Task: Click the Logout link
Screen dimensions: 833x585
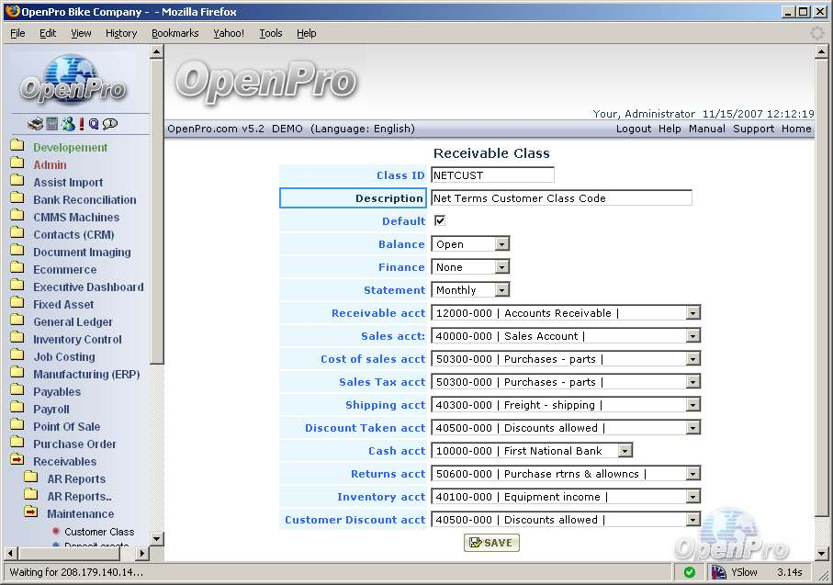Action: click(x=633, y=129)
